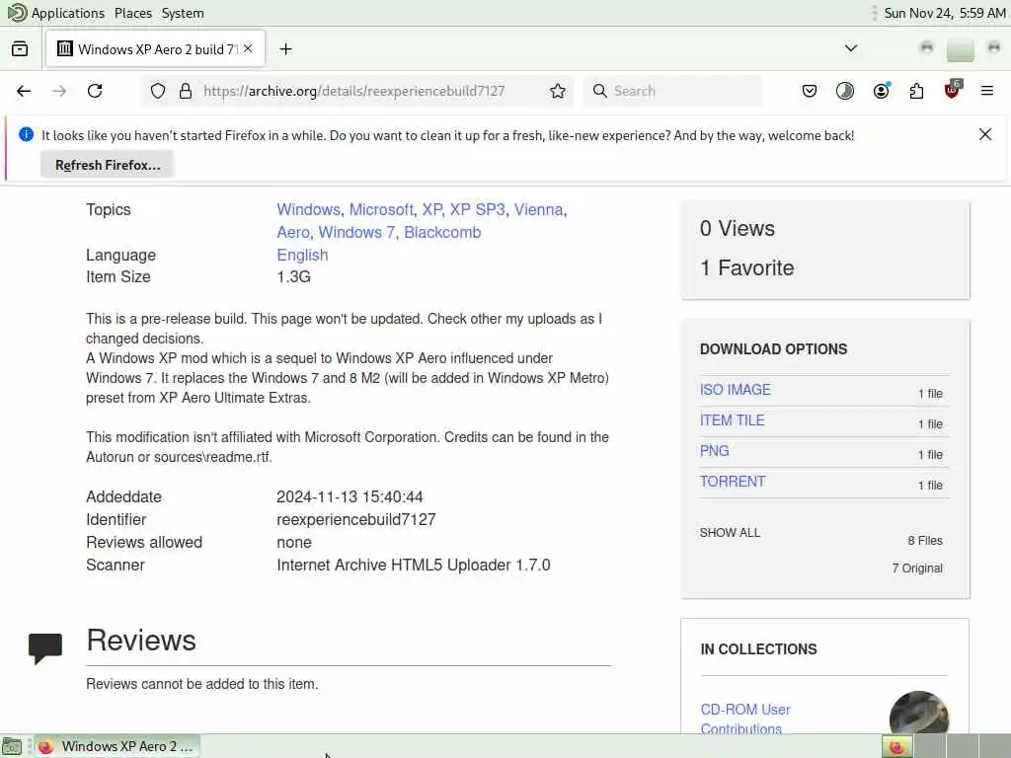Select the identifier reexperiencebuild7127 text
This screenshot has height=758, width=1011.
coord(355,519)
